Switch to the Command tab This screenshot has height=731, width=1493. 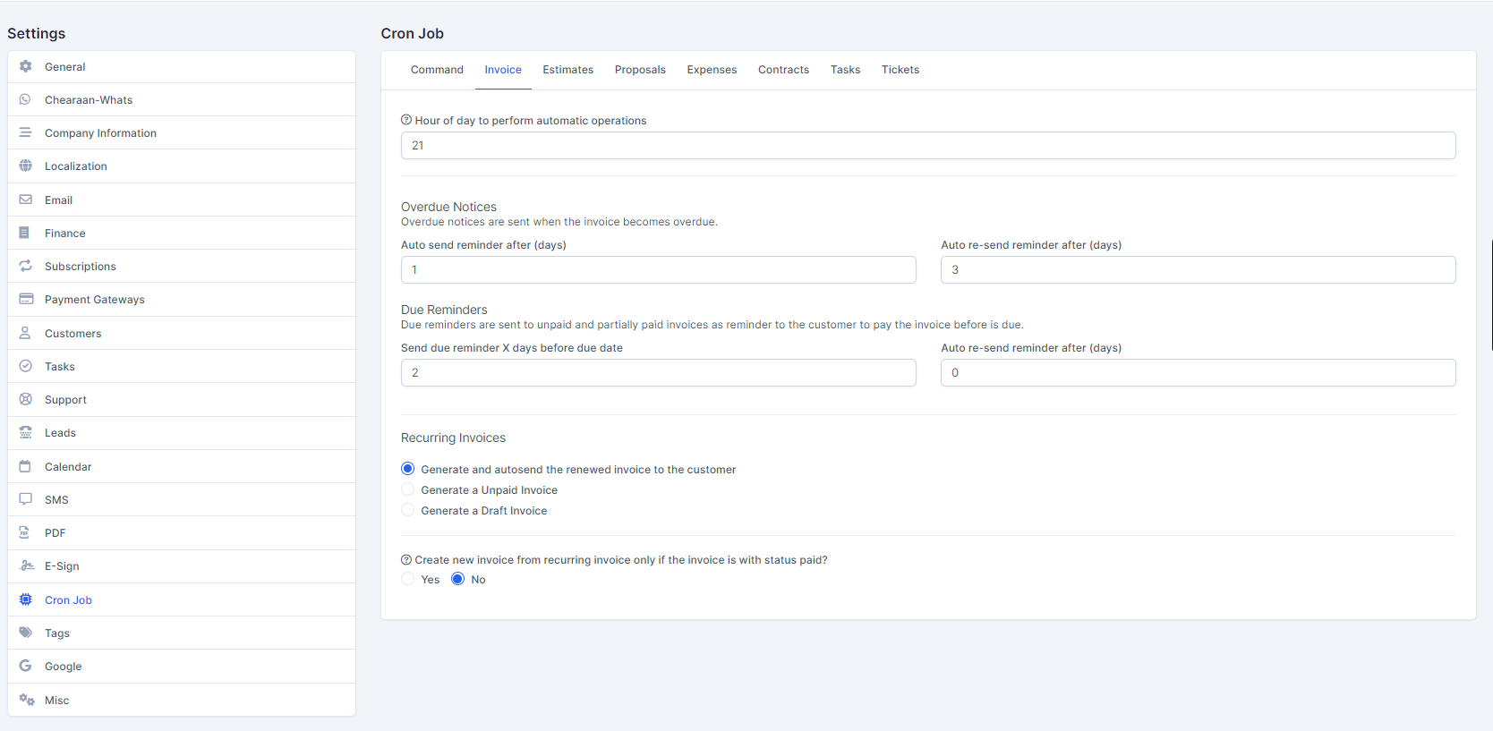click(437, 70)
